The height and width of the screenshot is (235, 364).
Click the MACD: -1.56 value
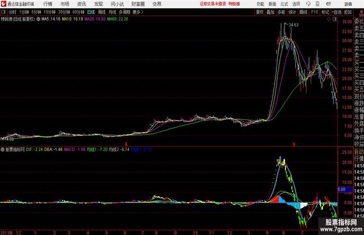75,150
